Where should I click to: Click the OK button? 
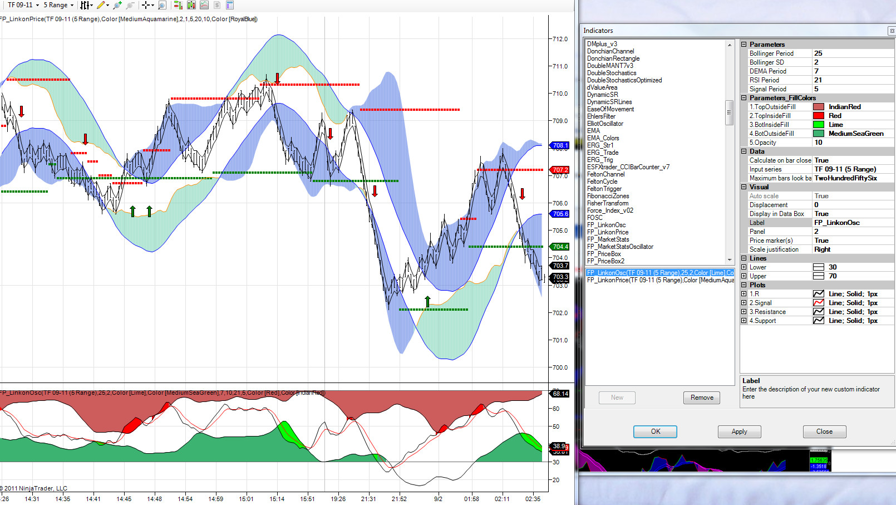tap(656, 432)
